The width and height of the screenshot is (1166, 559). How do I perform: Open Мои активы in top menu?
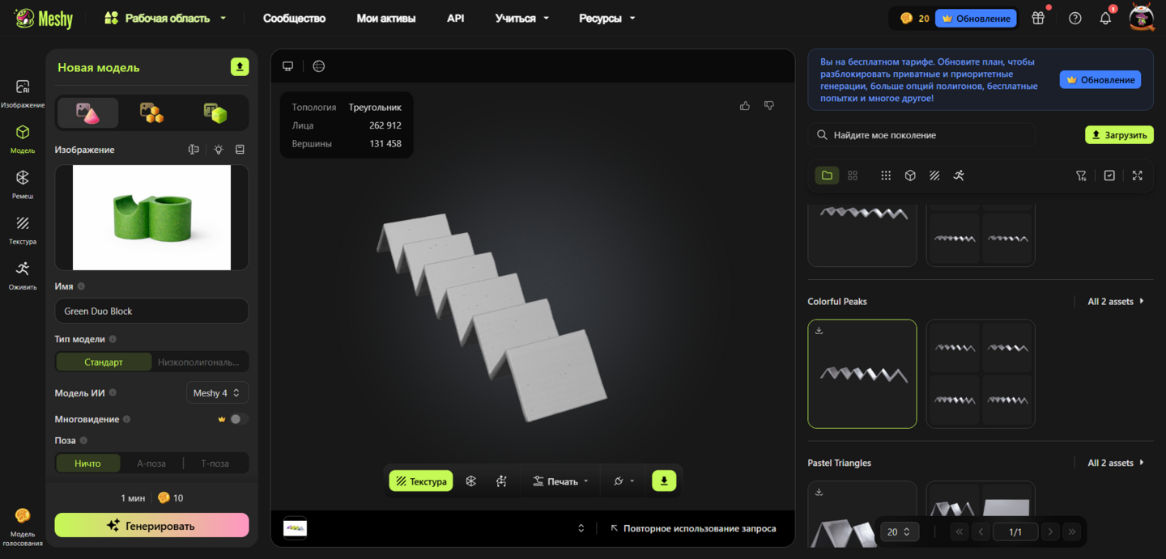click(386, 18)
